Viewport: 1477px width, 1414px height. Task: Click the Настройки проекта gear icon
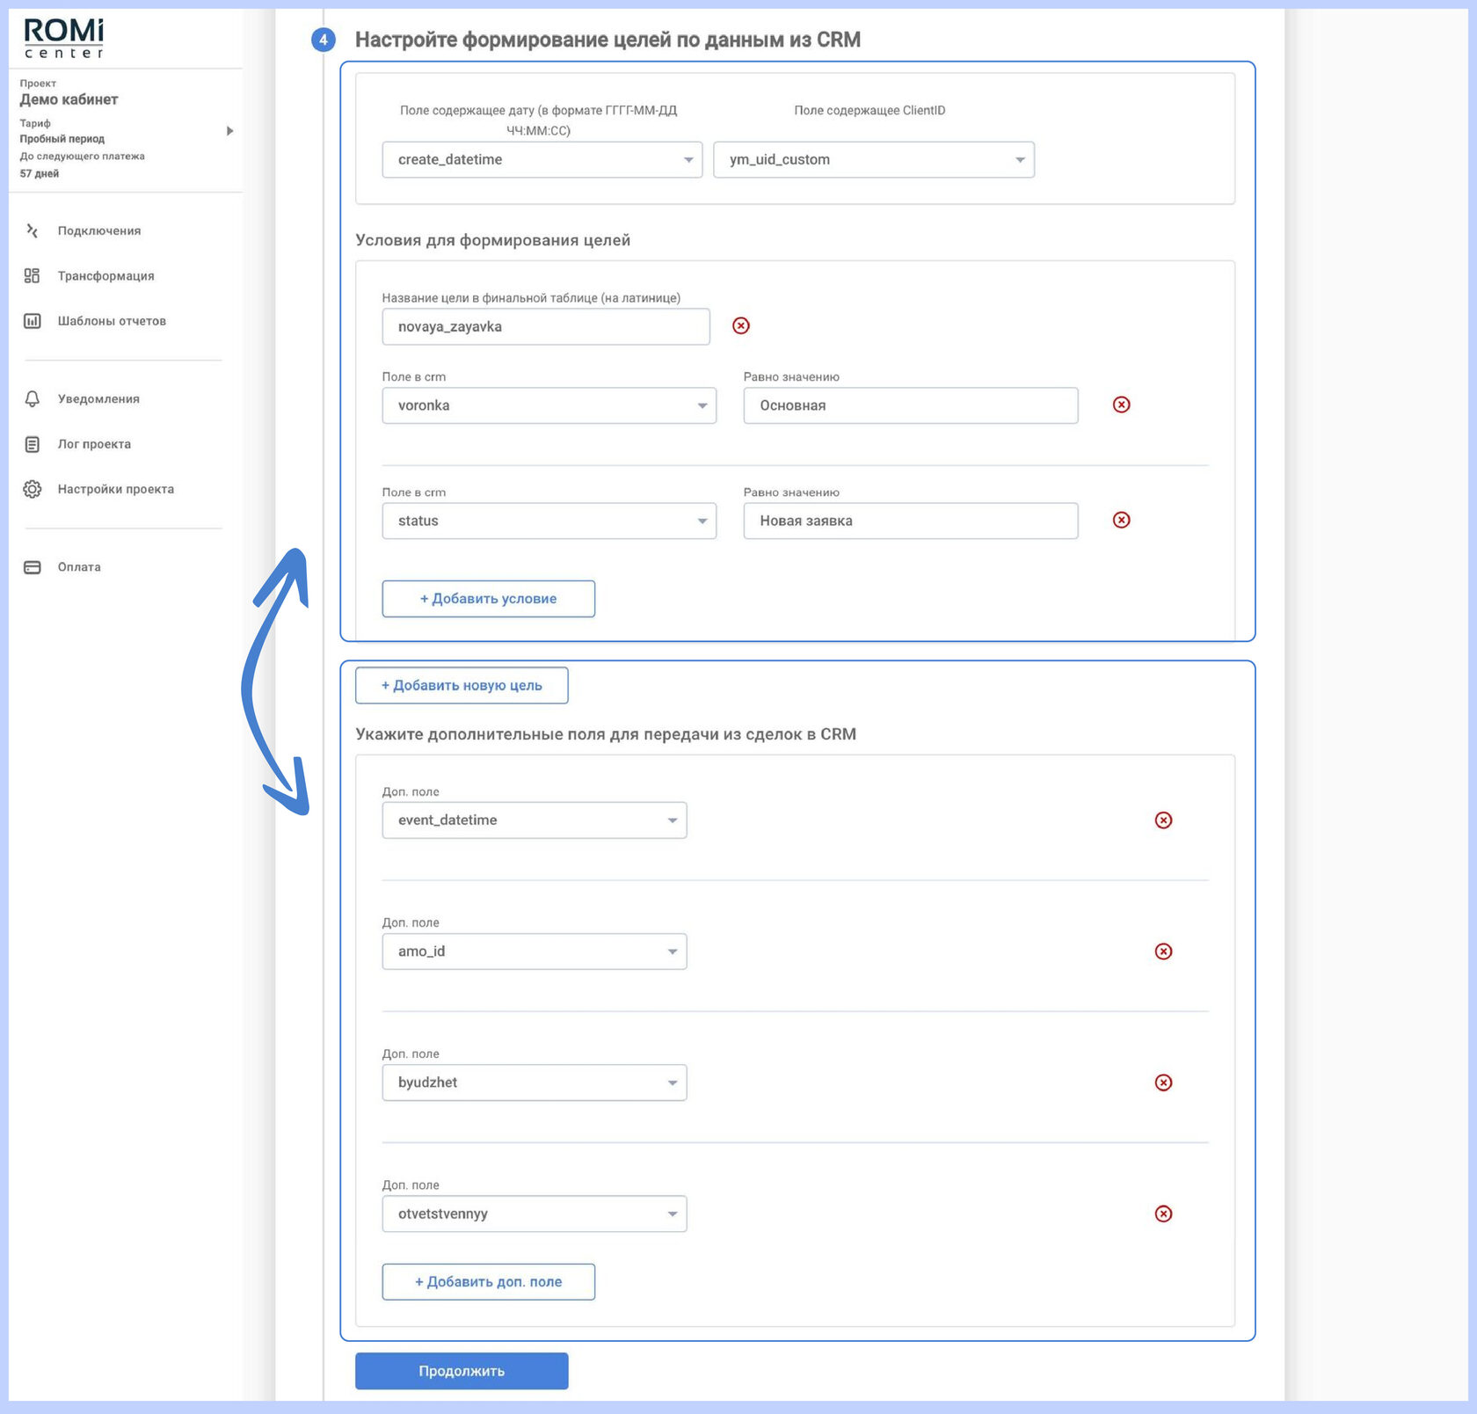coord(33,489)
